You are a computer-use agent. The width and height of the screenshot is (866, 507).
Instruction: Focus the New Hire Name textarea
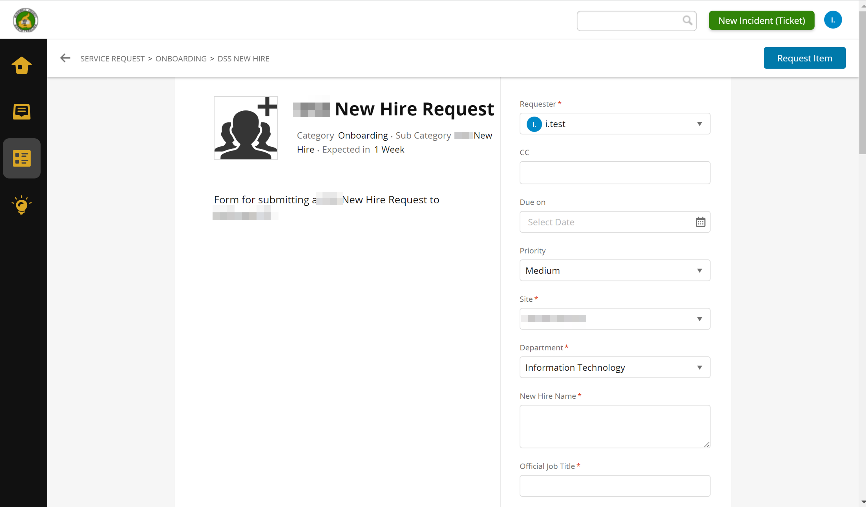point(615,426)
